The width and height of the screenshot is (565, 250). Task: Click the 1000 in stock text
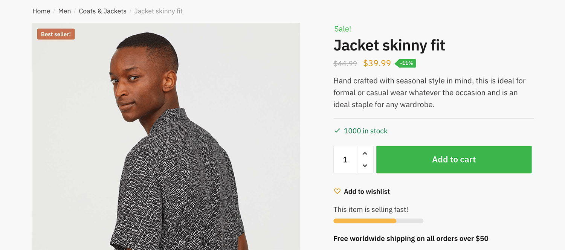coord(365,131)
